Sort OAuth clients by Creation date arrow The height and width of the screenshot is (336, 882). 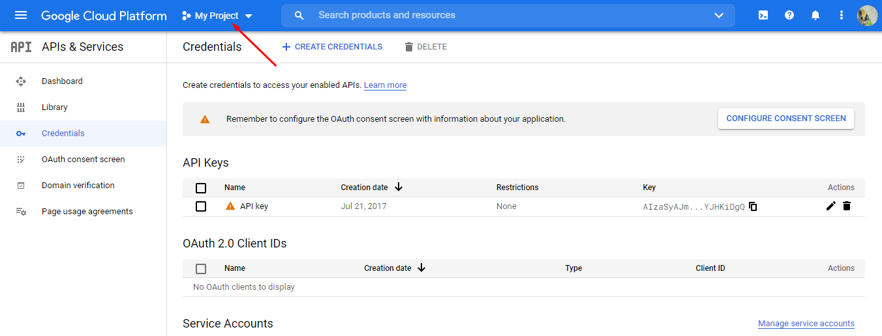tap(421, 268)
